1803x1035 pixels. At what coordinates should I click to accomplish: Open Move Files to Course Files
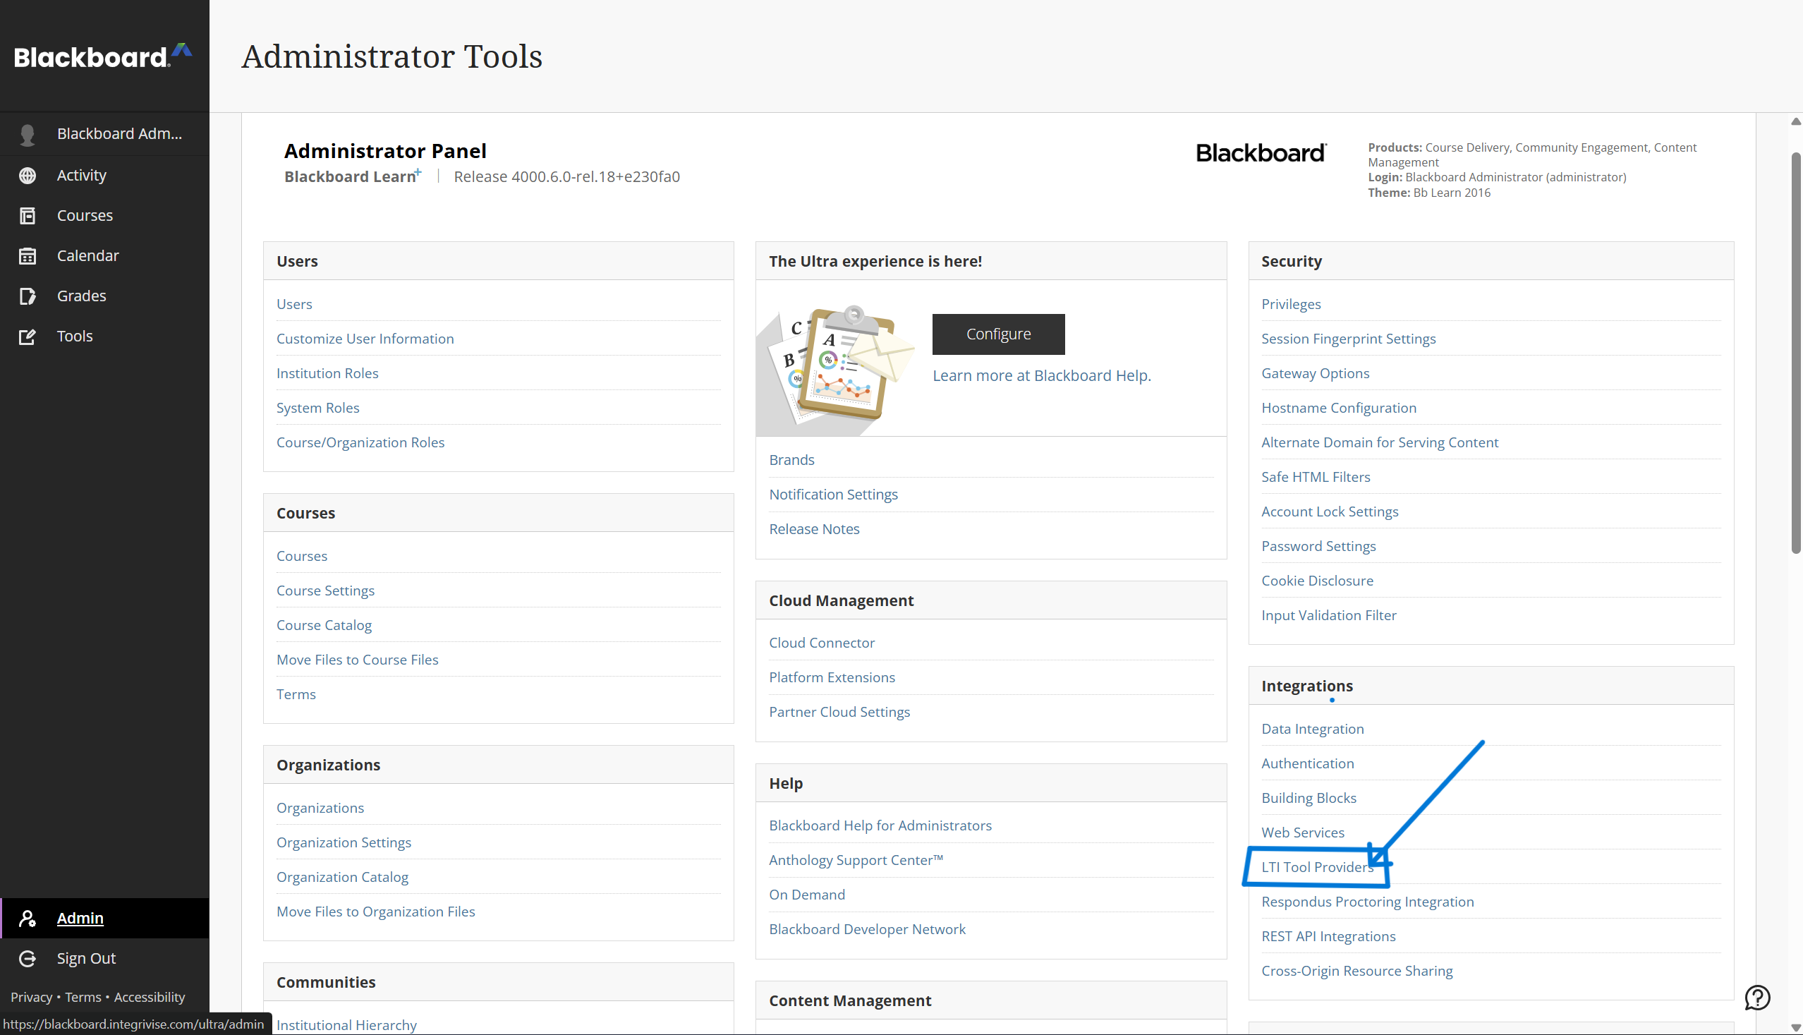[x=357, y=660]
